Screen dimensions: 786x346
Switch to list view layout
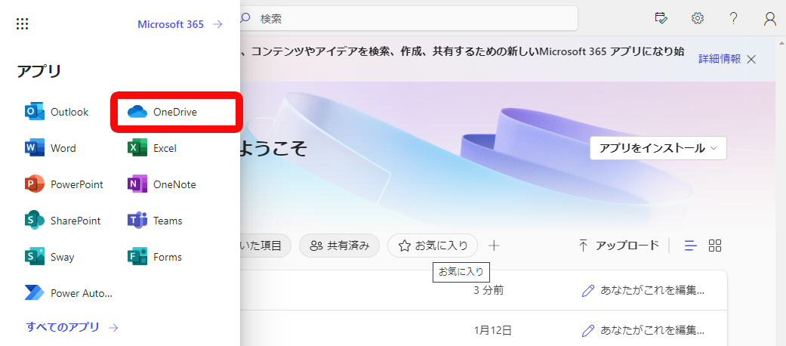point(690,246)
